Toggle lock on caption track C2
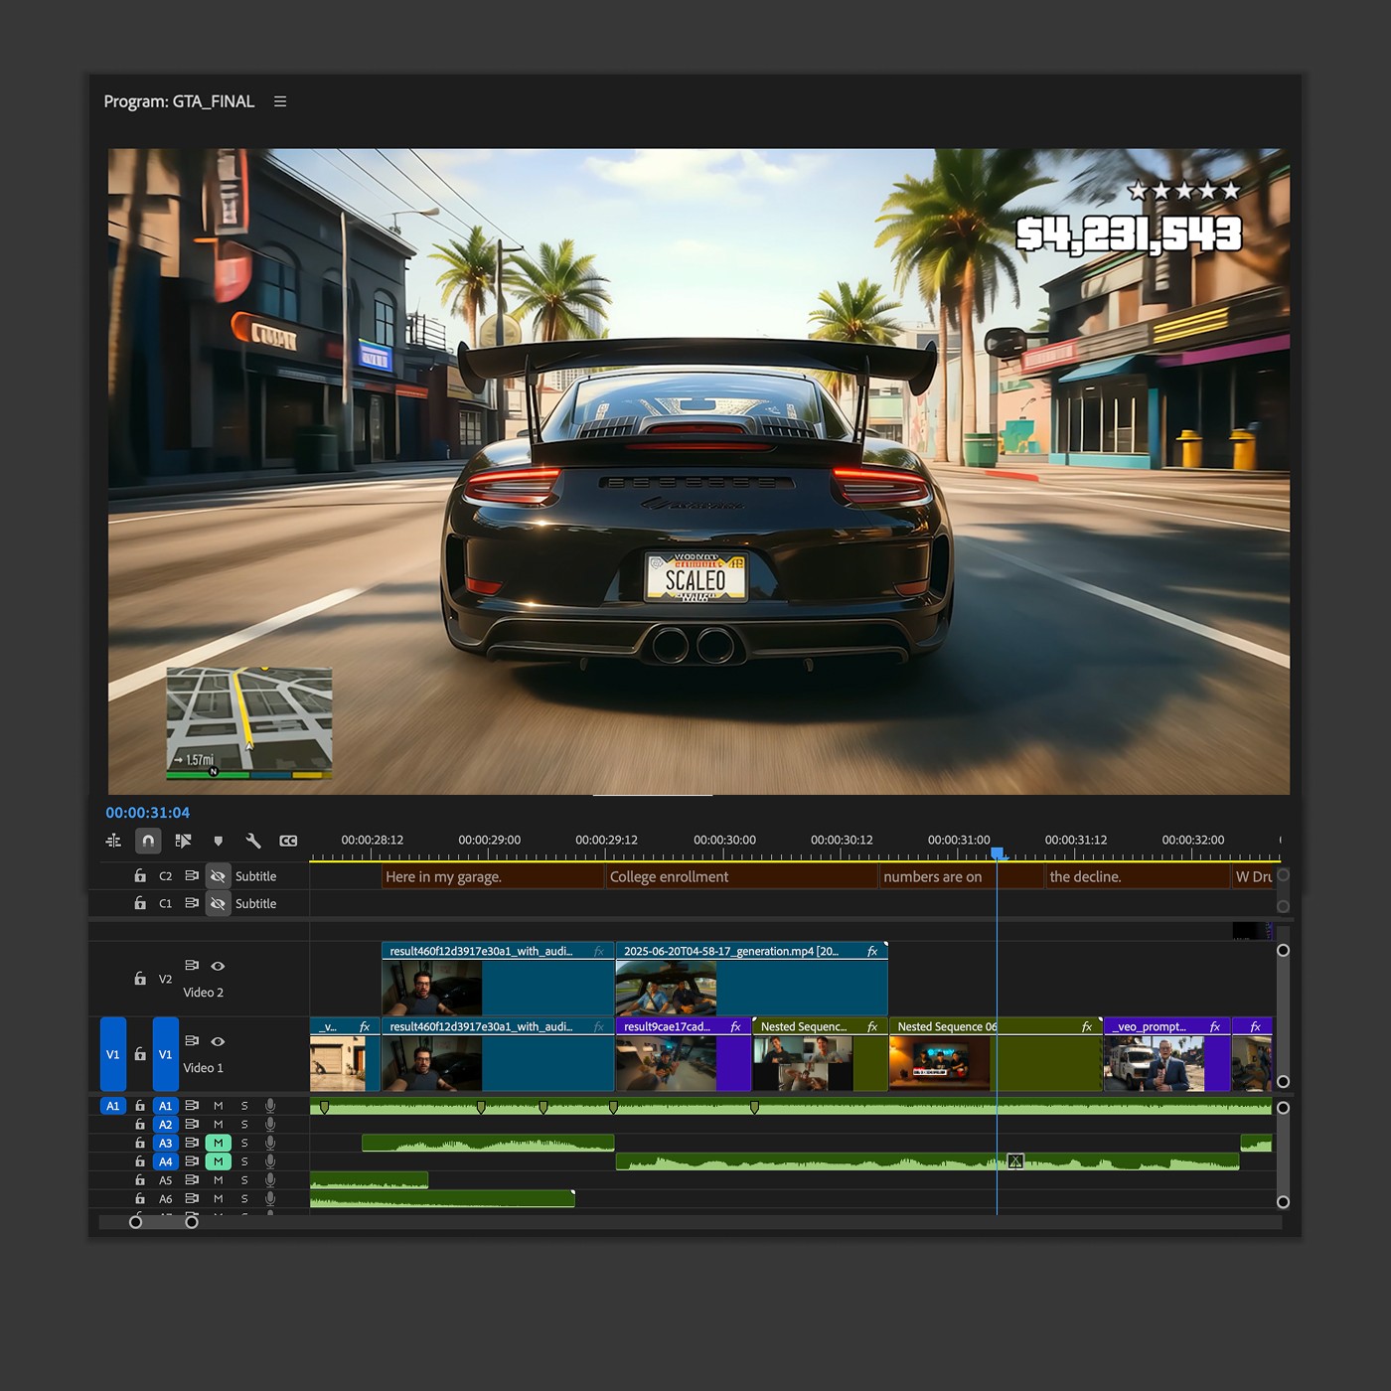 (140, 876)
